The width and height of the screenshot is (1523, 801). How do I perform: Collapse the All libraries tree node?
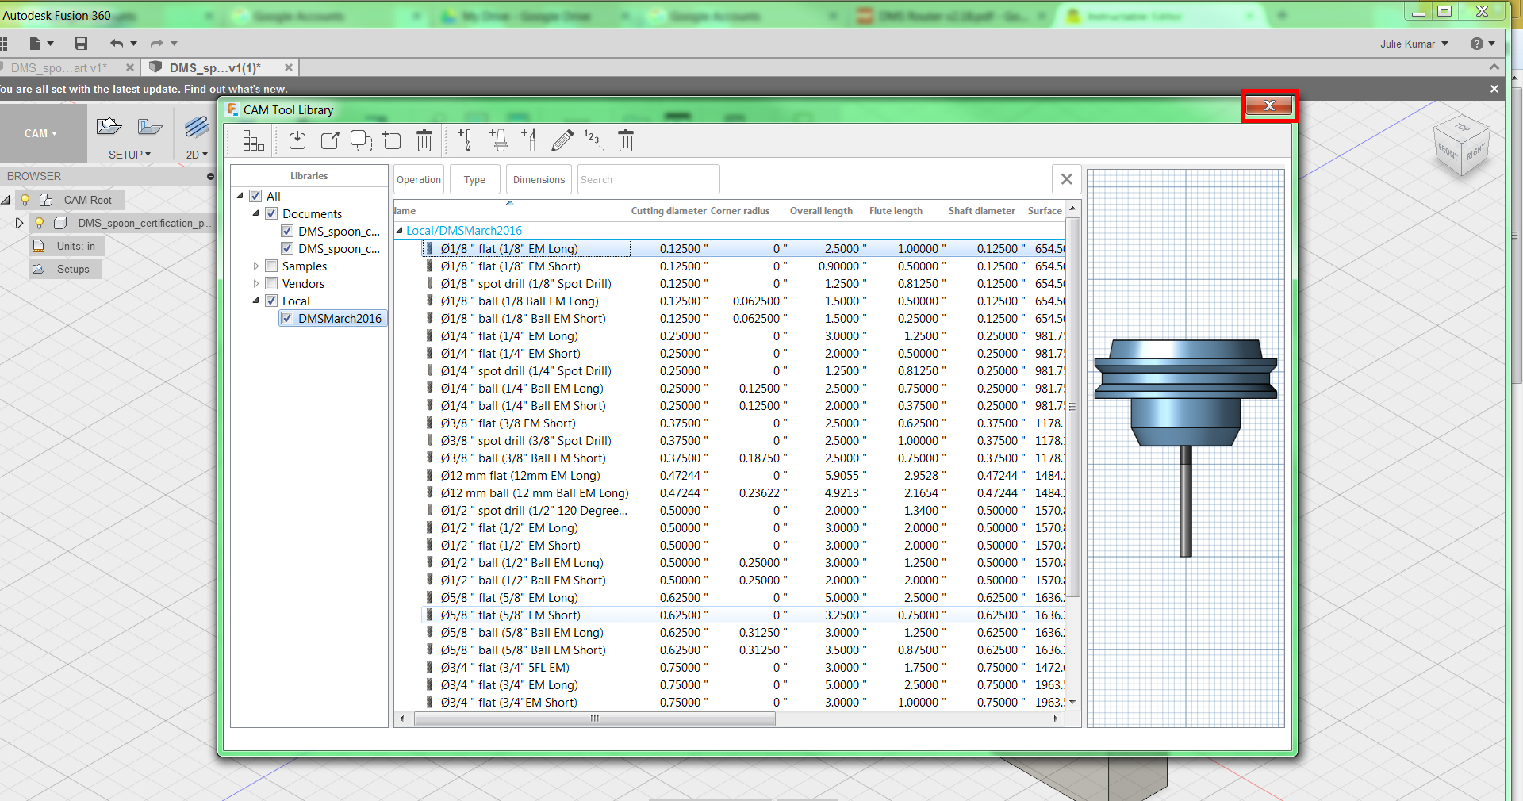(240, 195)
